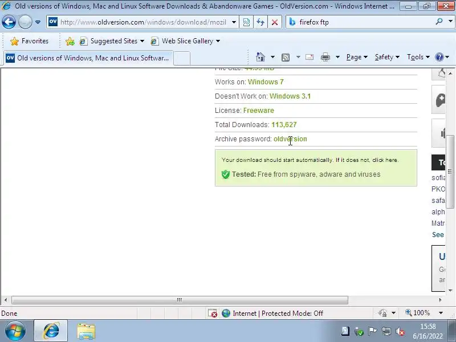This screenshot has width=456, height=342.
Task: Open a new blank tab
Action: point(182,58)
